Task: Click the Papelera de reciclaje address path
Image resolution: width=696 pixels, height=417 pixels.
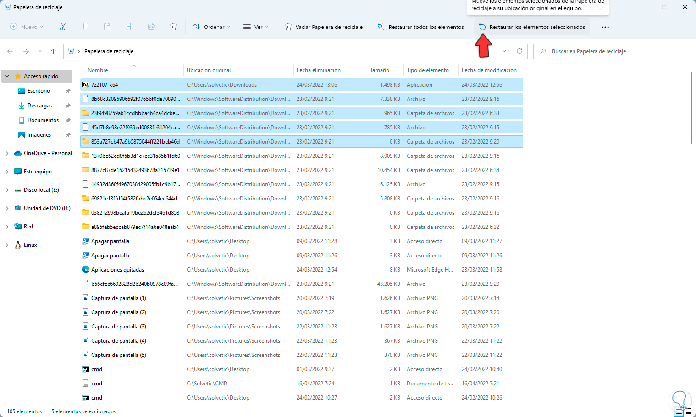Action: point(109,51)
